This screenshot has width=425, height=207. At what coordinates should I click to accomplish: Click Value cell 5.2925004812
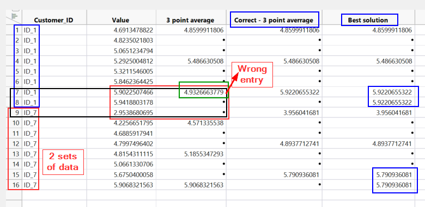133,61
